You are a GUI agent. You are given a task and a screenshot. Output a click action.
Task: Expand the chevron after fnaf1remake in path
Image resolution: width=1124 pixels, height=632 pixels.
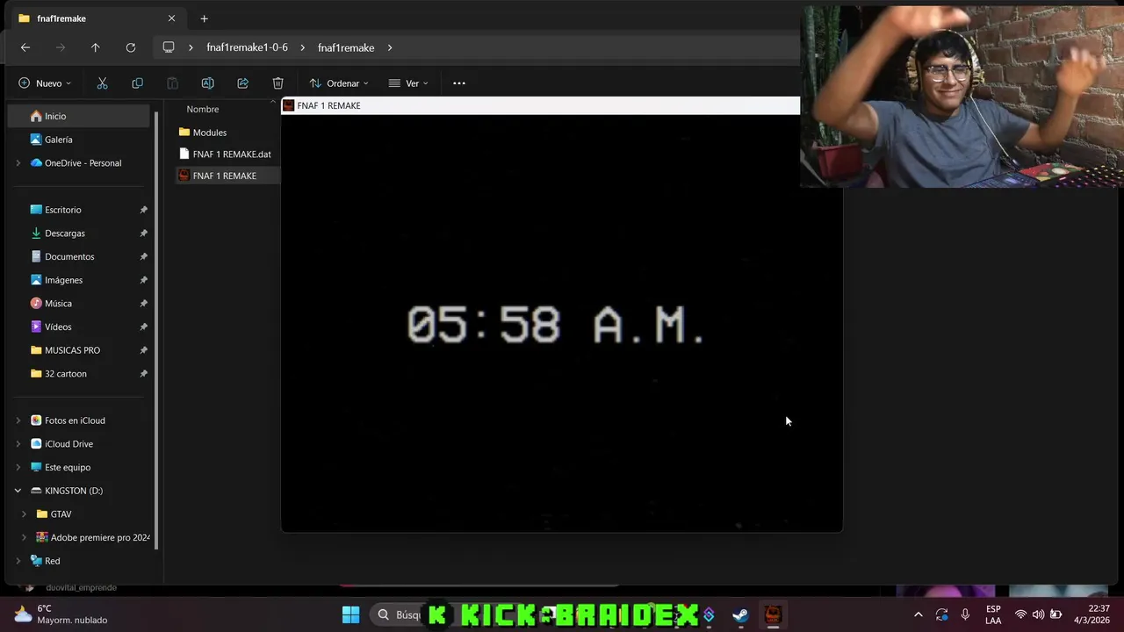390,47
